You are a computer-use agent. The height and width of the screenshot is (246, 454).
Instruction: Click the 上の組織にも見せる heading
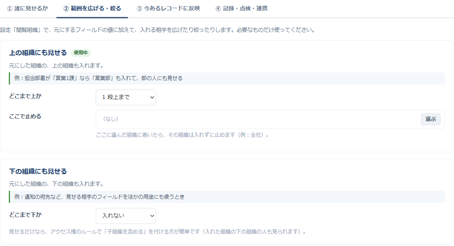pos(38,53)
